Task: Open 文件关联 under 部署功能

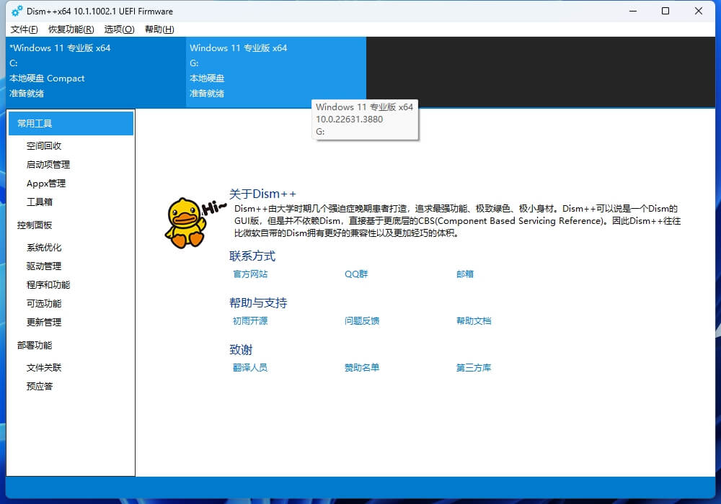Action: pos(44,368)
